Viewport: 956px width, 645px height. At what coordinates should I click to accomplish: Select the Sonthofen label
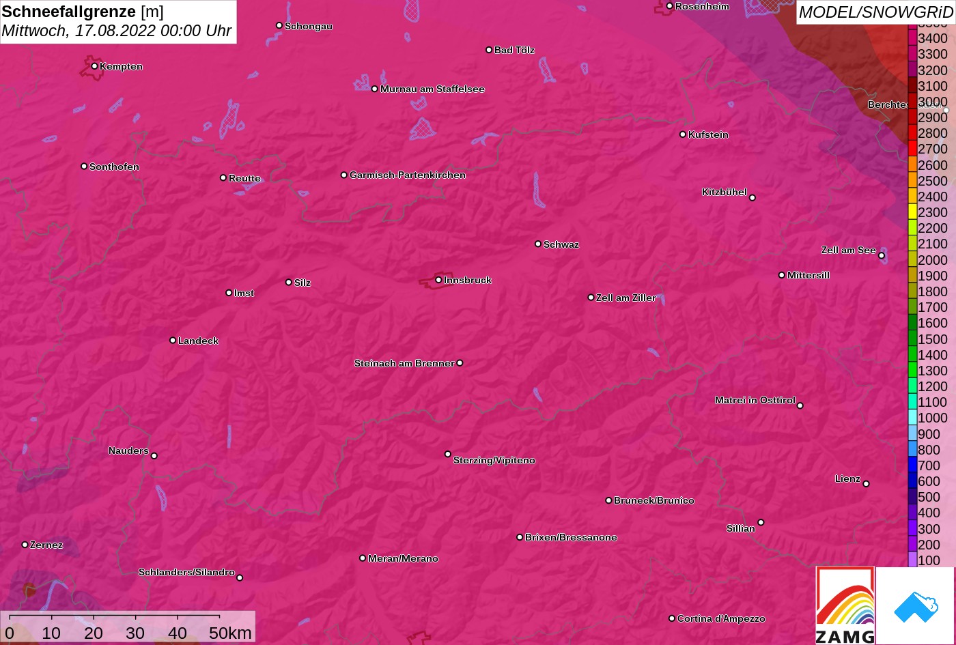[x=114, y=167]
